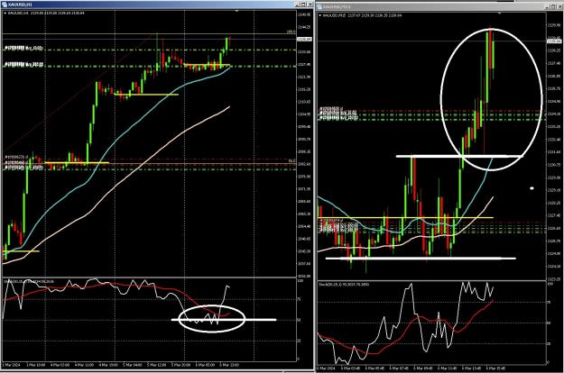This screenshot has width=564, height=373.
Task: Click the Stoch indicator label in M15 window
Action: point(344,285)
